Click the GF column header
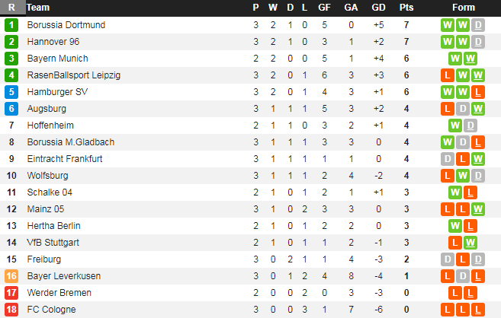 pos(324,8)
